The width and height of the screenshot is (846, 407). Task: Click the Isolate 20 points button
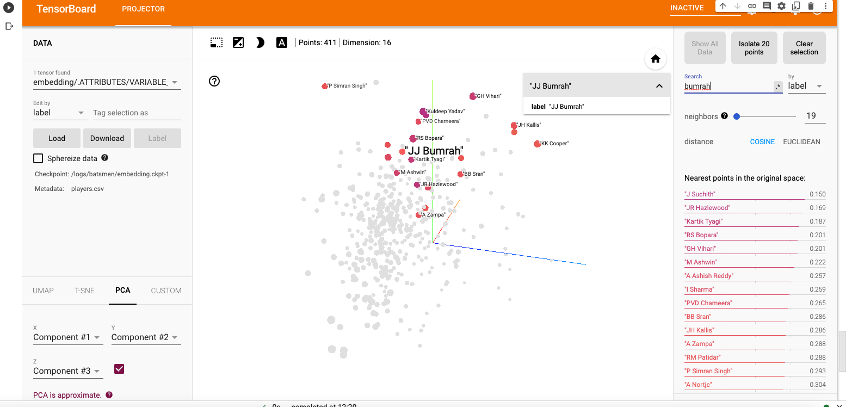coord(754,48)
